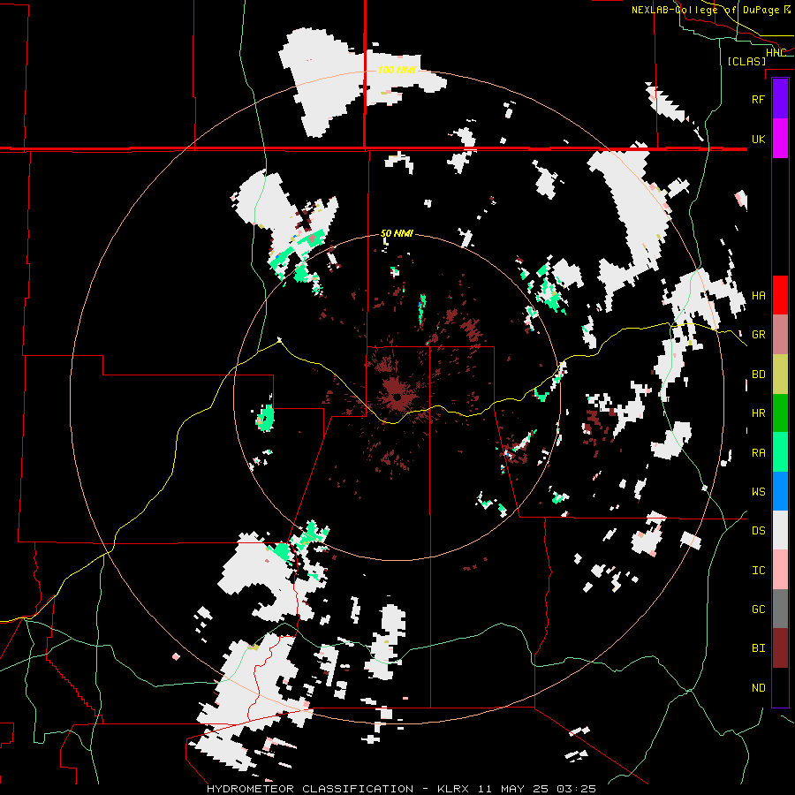Click the 'ND' legend label text
The image size is (795, 795).
[x=758, y=688]
